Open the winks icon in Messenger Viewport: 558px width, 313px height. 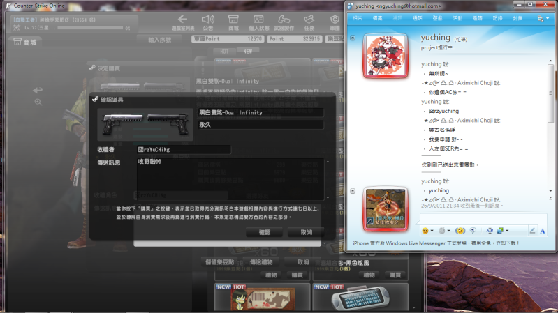[x=441, y=231]
